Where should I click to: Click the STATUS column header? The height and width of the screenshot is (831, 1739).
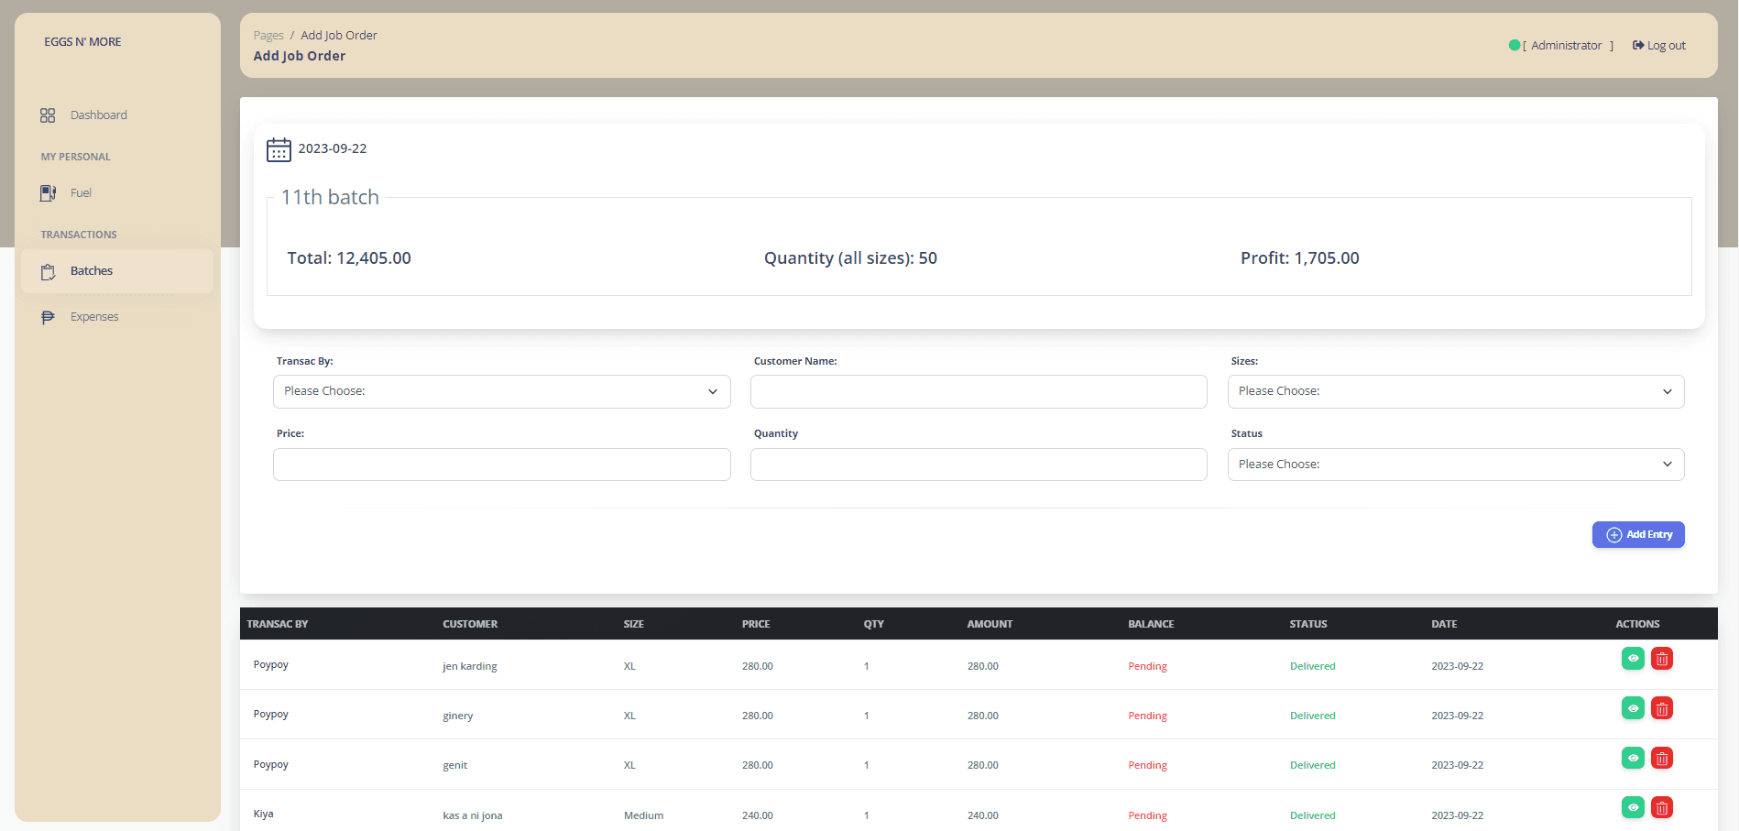coord(1308,624)
